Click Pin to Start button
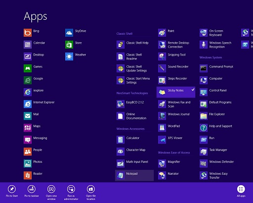253x203 pixels. 12,191
